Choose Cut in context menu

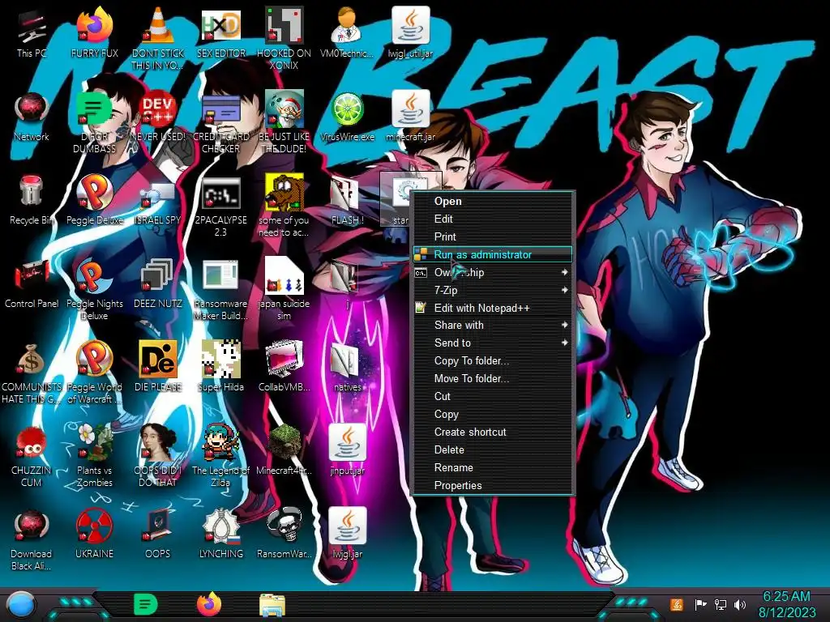492,396
